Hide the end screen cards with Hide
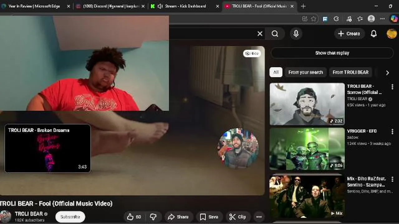 pyautogui.click(x=252, y=53)
